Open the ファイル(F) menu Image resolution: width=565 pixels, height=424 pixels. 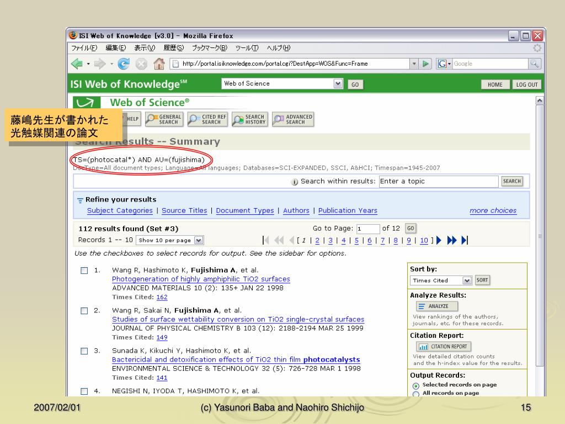[x=84, y=48]
